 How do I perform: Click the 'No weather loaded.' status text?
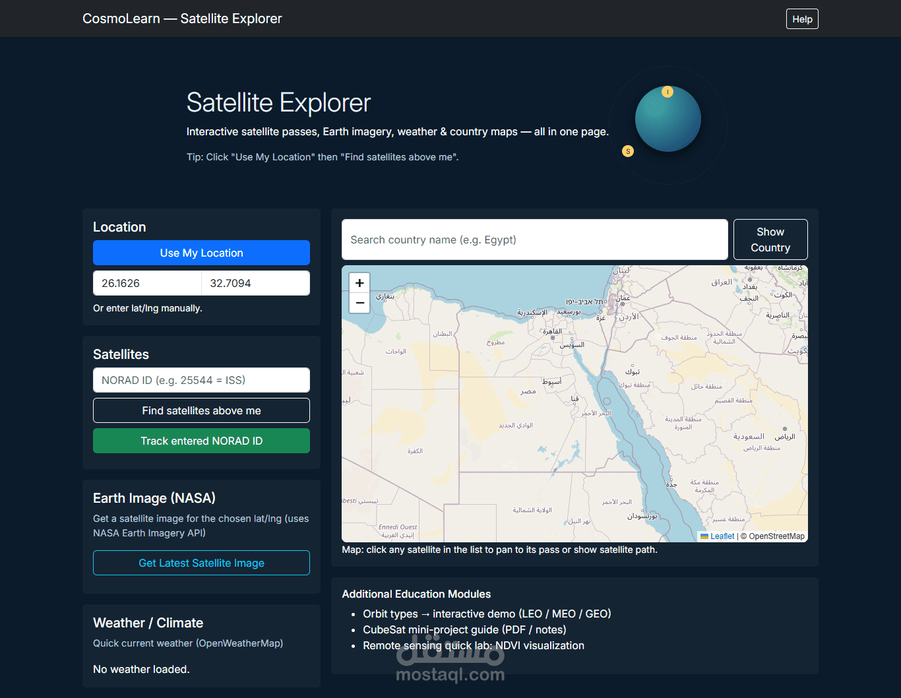coord(141,669)
